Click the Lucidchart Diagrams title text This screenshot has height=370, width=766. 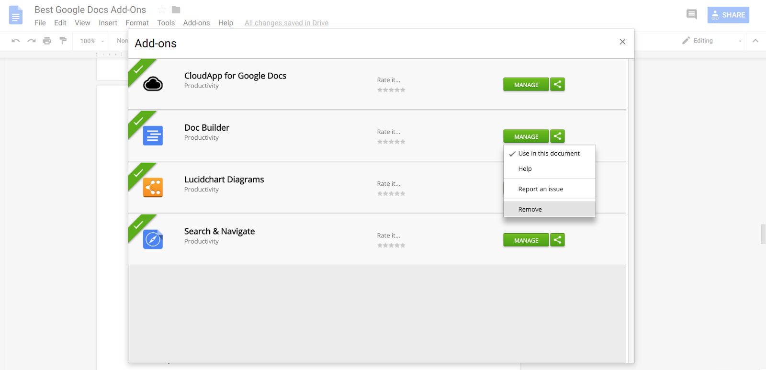[224, 179]
